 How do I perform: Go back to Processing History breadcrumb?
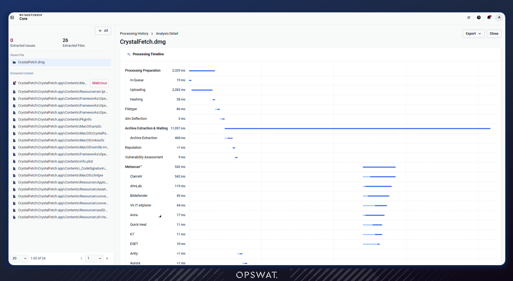134,34
